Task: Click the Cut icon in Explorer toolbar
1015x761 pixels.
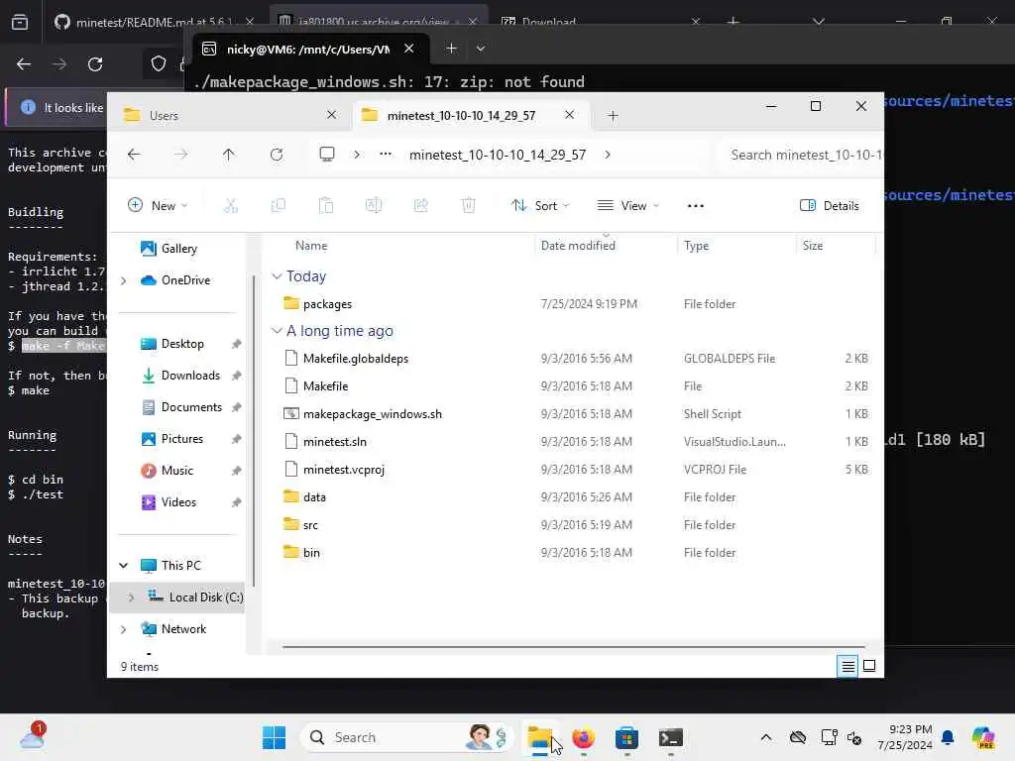Action: coord(230,206)
